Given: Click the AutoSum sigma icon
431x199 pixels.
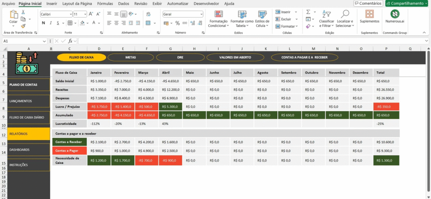Looking at the screenshot, I should click(308, 12).
